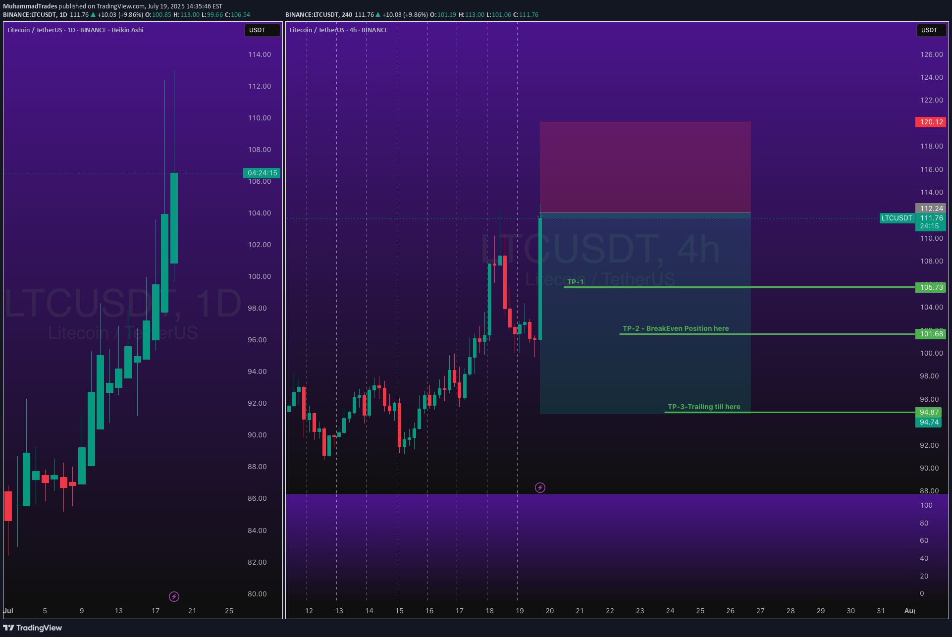The width and height of the screenshot is (952, 637).
Task: Click the Aug label on 4h time axis
Action: 909,611
